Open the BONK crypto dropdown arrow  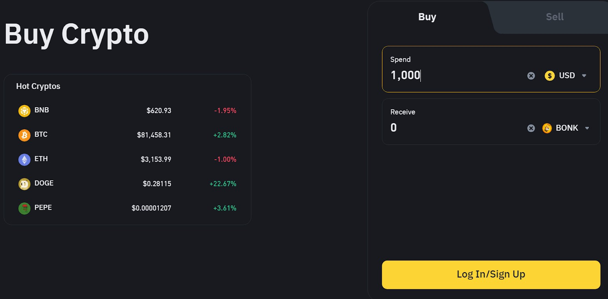(587, 128)
